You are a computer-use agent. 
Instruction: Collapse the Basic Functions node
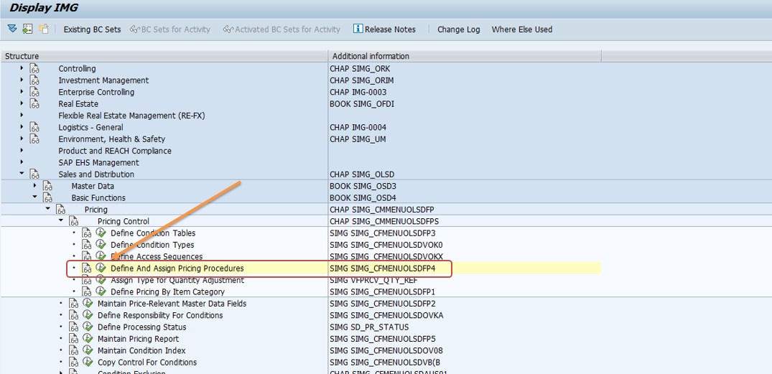[34, 198]
